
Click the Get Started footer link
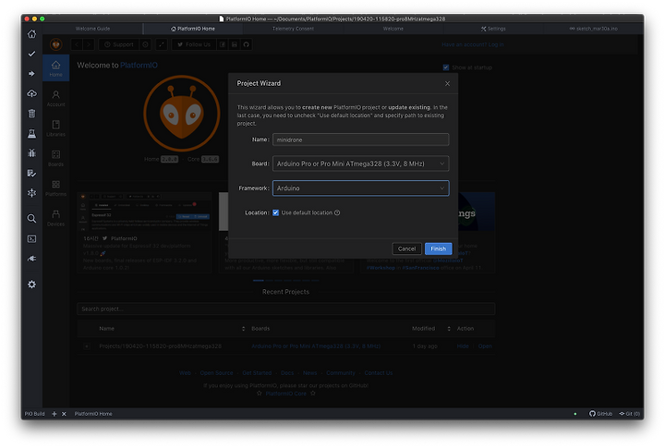click(x=257, y=373)
